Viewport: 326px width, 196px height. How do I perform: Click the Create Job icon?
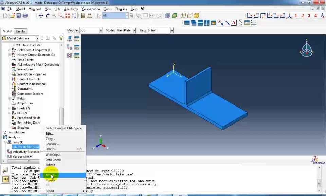click(69, 38)
